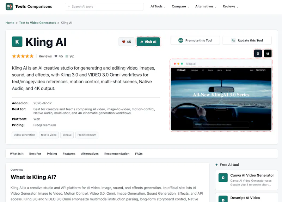Jump to the What Is It section tab
This screenshot has width=282, height=202.
(17, 154)
